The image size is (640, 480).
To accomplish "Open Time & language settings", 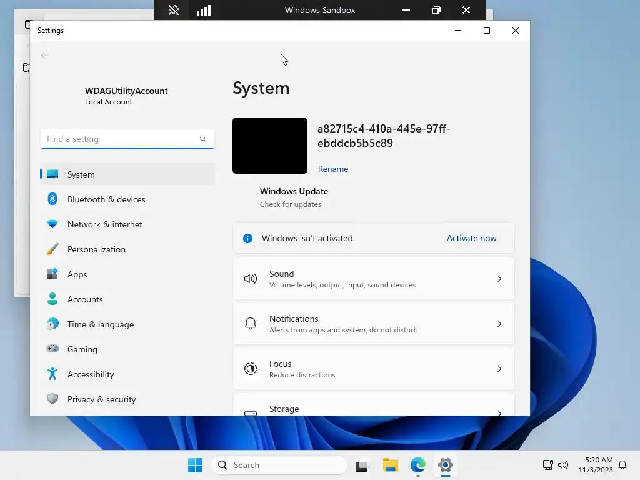I will [x=127, y=324].
